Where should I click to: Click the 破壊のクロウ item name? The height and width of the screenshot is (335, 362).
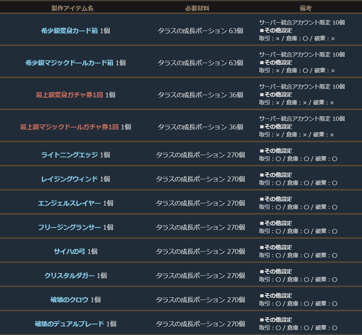69,300
